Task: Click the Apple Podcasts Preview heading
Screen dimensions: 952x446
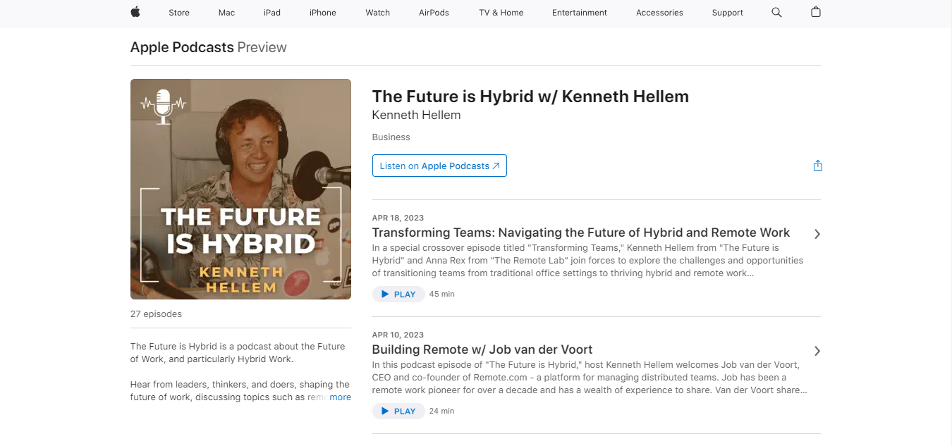Action: 209,47
